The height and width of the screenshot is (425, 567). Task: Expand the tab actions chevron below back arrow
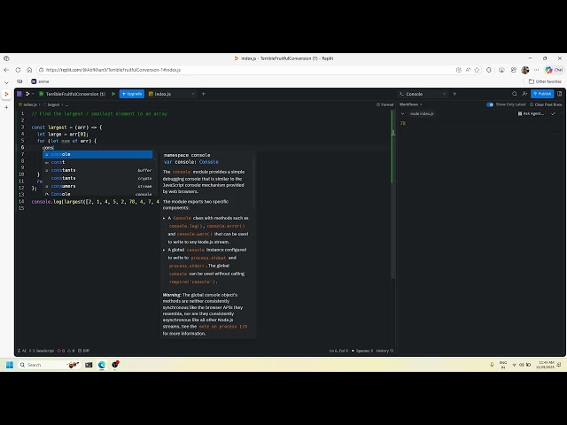[6, 82]
